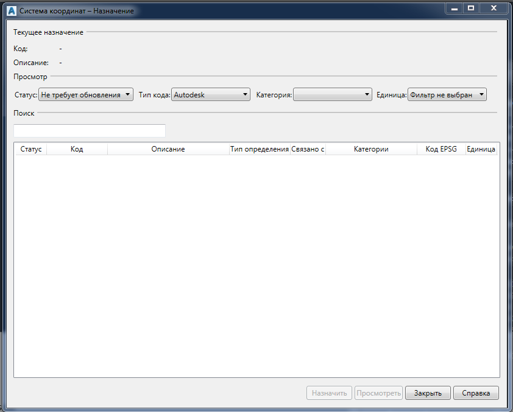
Task: Maximize the Система координат window
Action: click(x=471, y=9)
